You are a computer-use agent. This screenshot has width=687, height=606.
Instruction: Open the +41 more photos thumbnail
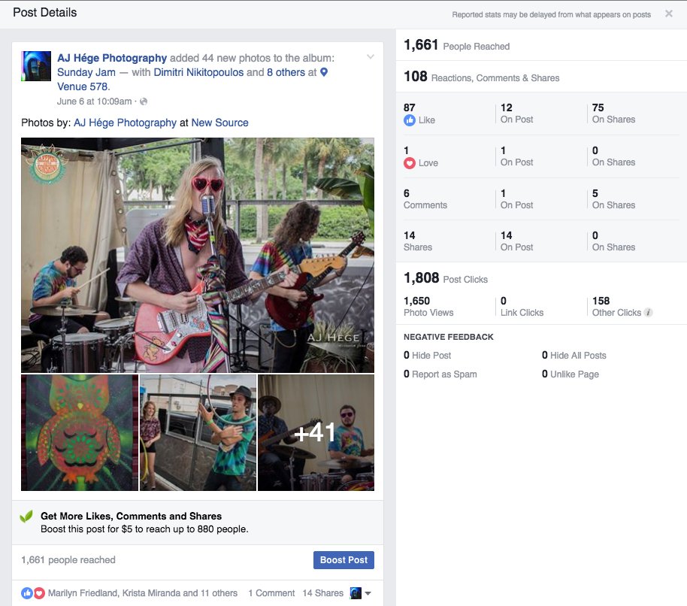(x=316, y=432)
